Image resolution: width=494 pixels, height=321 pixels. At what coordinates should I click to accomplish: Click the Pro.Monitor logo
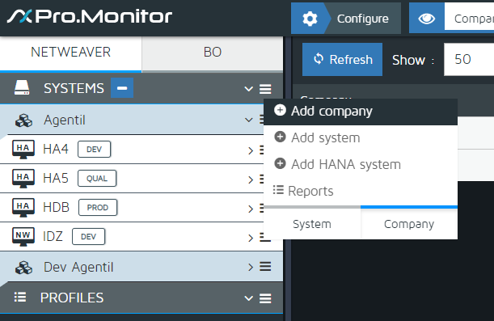click(90, 16)
